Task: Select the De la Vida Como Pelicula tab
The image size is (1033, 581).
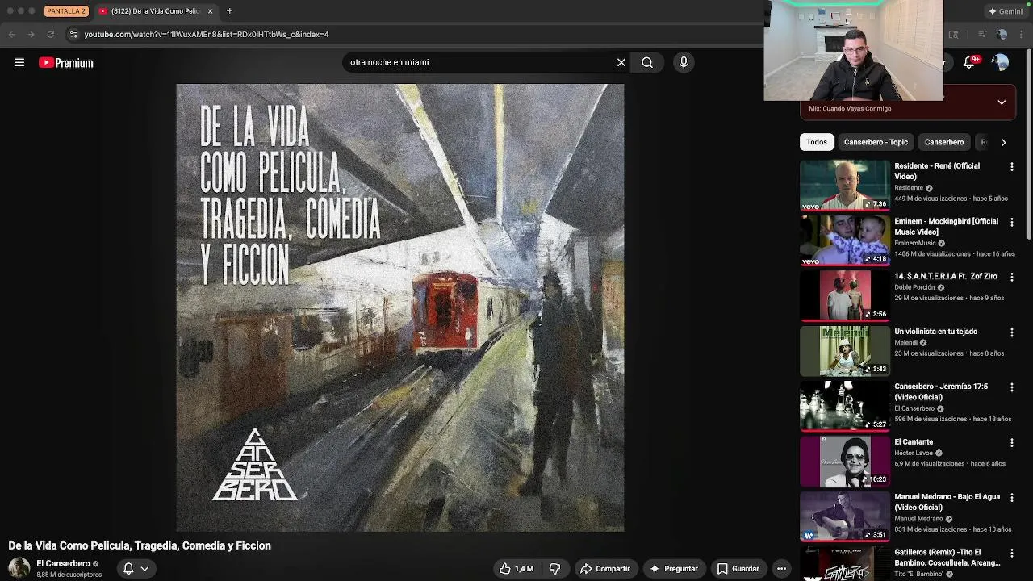Action: pyautogui.click(x=155, y=11)
